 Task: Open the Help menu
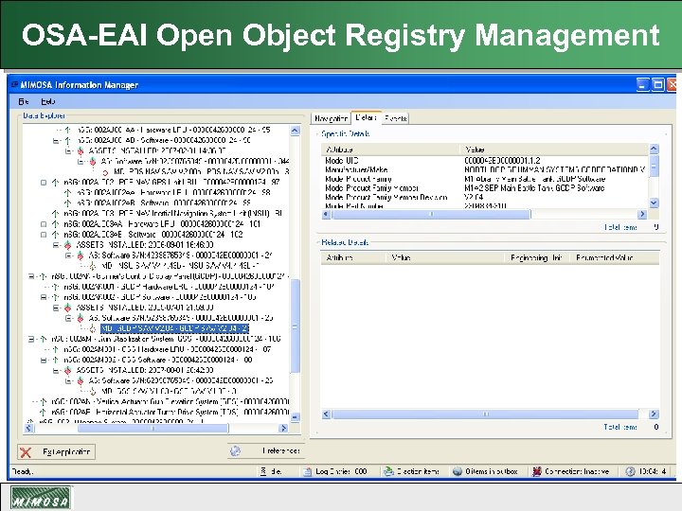48,101
